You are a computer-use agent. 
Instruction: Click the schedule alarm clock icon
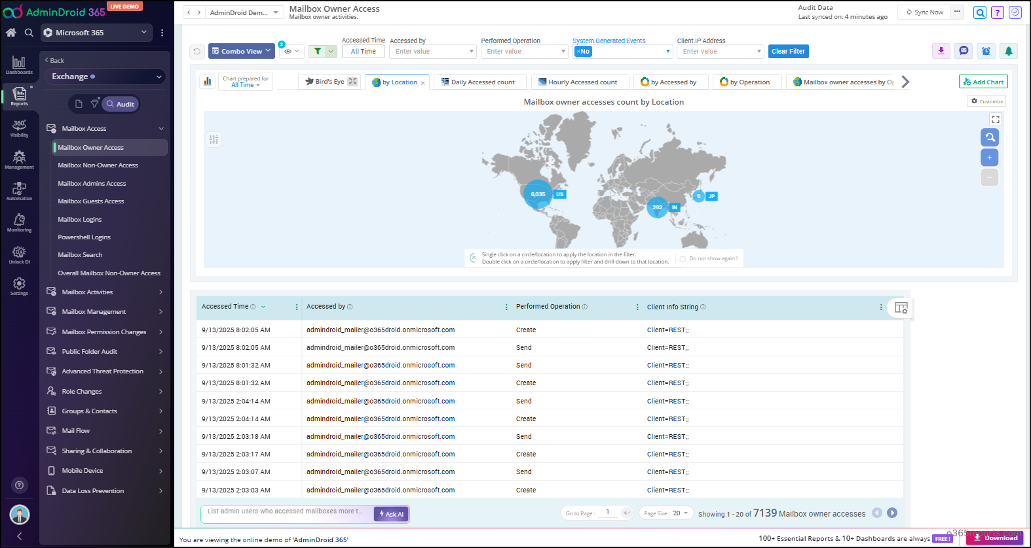[986, 51]
